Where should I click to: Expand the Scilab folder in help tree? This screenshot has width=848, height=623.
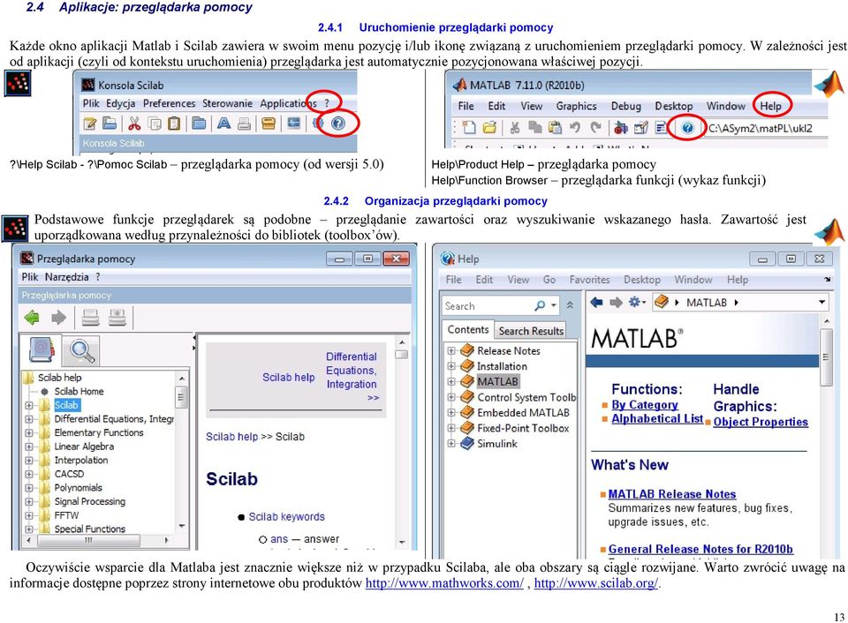pos(29,405)
